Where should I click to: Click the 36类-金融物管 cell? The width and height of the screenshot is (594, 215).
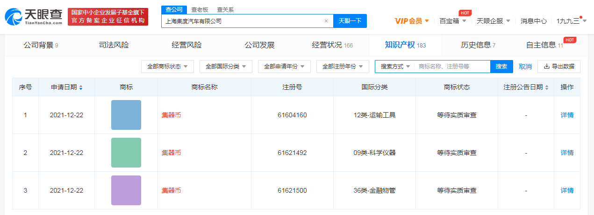pyautogui.click(x=375, y=190)
